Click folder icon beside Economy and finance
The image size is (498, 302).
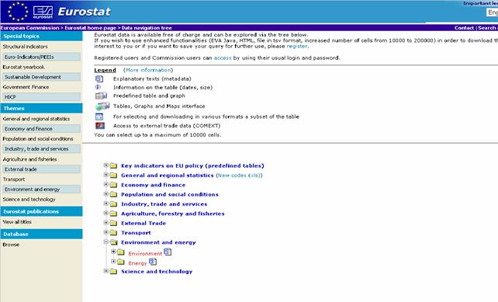point(113,185)
